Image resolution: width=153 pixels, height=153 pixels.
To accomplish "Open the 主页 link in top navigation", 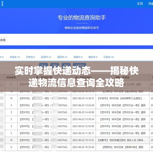I will coord(140,4).
